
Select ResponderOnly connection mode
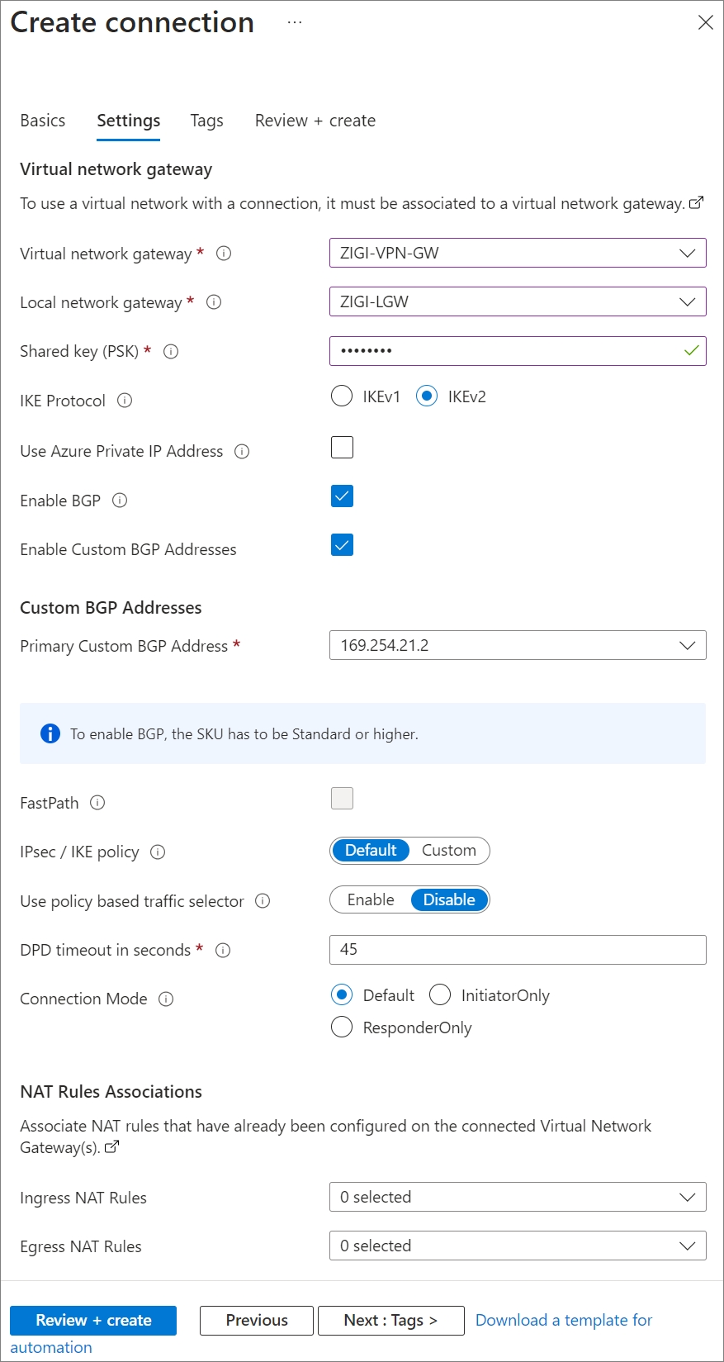342,1027
